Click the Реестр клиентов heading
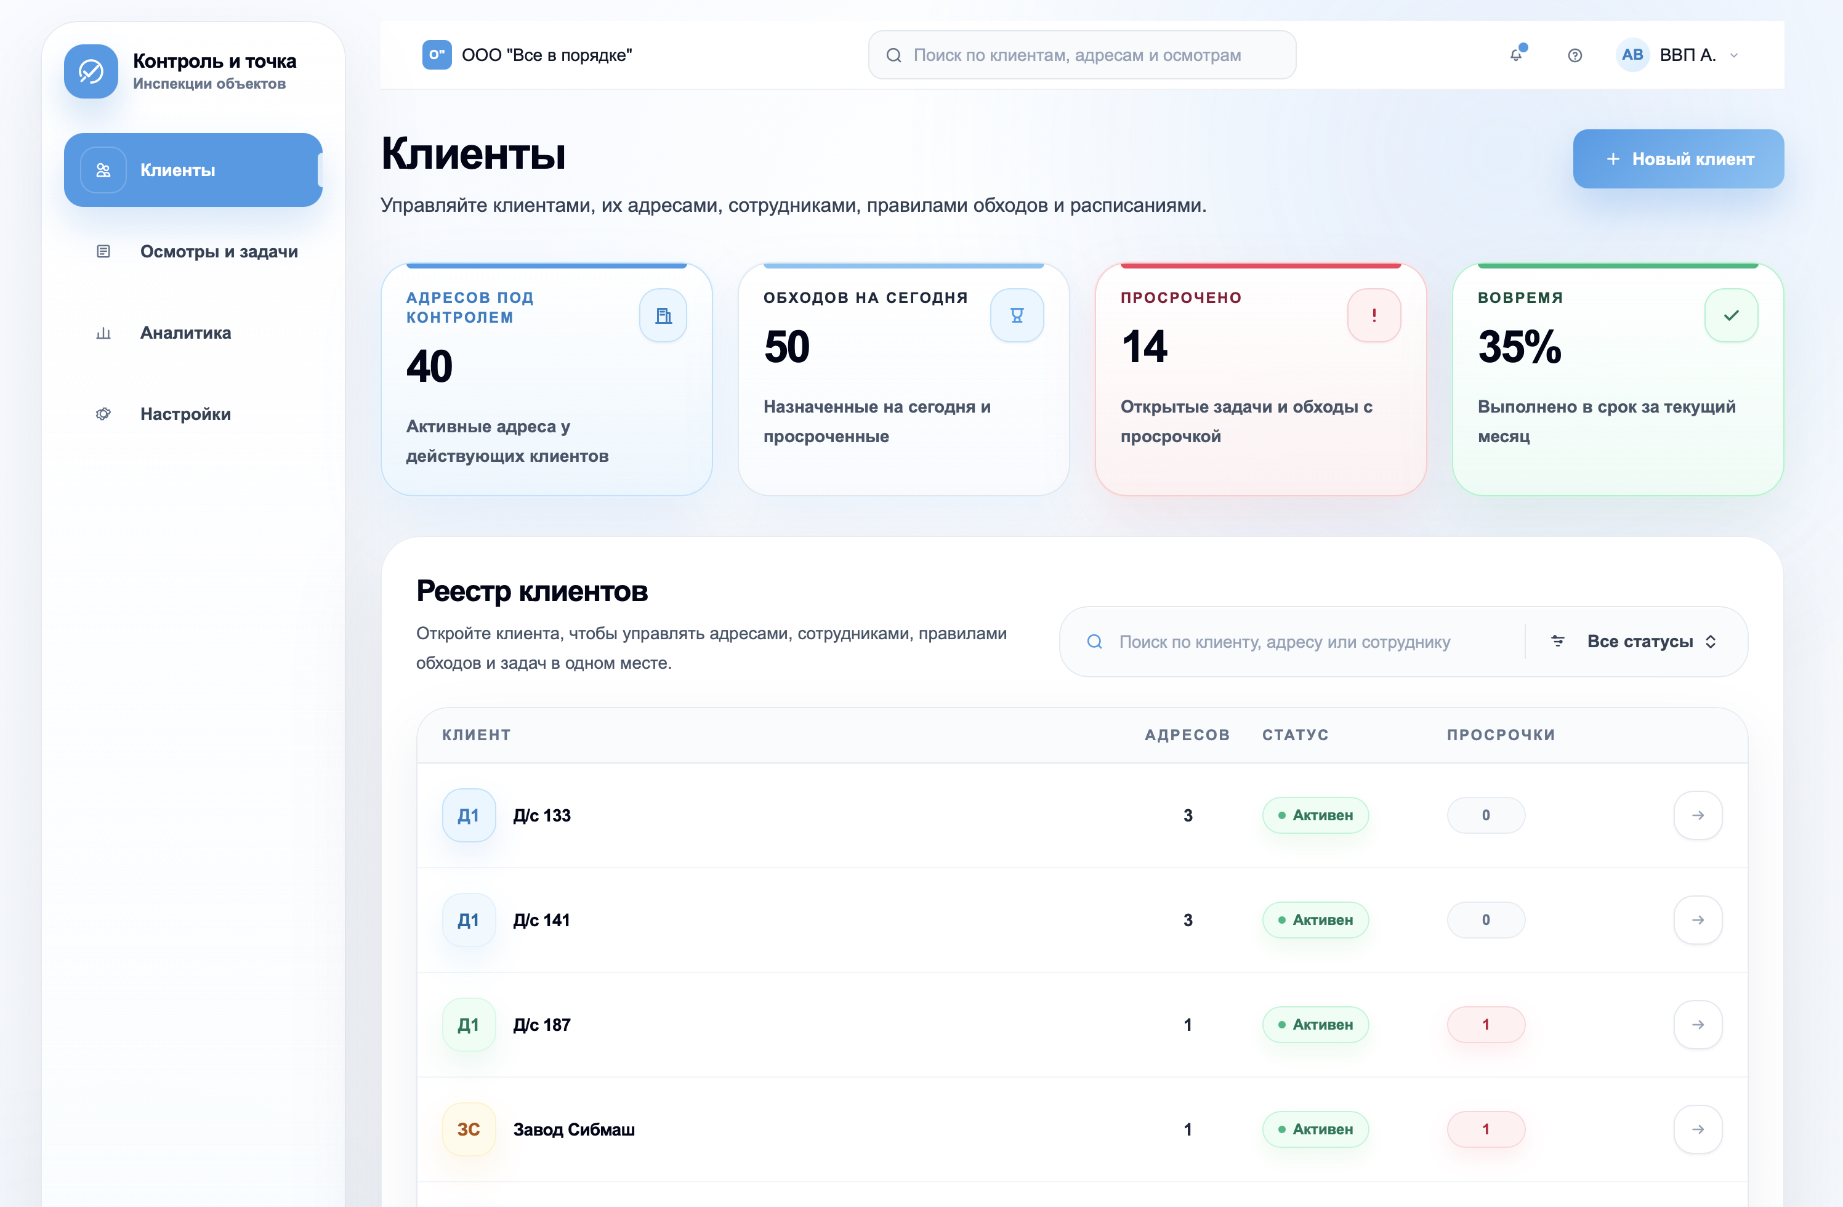Viewport: 1843px width, 1207px height. coord(532,591)
